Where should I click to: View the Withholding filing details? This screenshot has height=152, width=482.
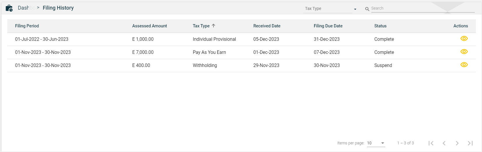coord(464,65)
